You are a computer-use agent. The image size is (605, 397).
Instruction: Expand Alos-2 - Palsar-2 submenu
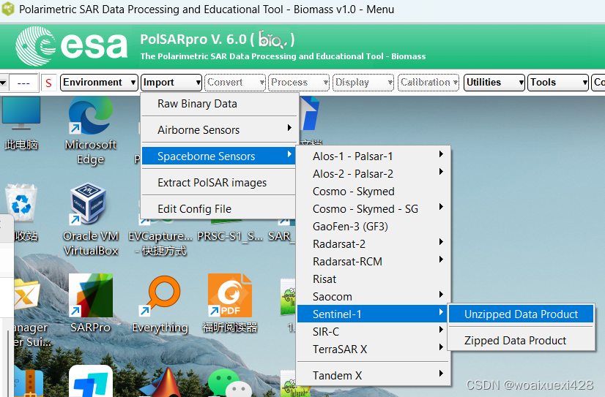tap(373, 174)
